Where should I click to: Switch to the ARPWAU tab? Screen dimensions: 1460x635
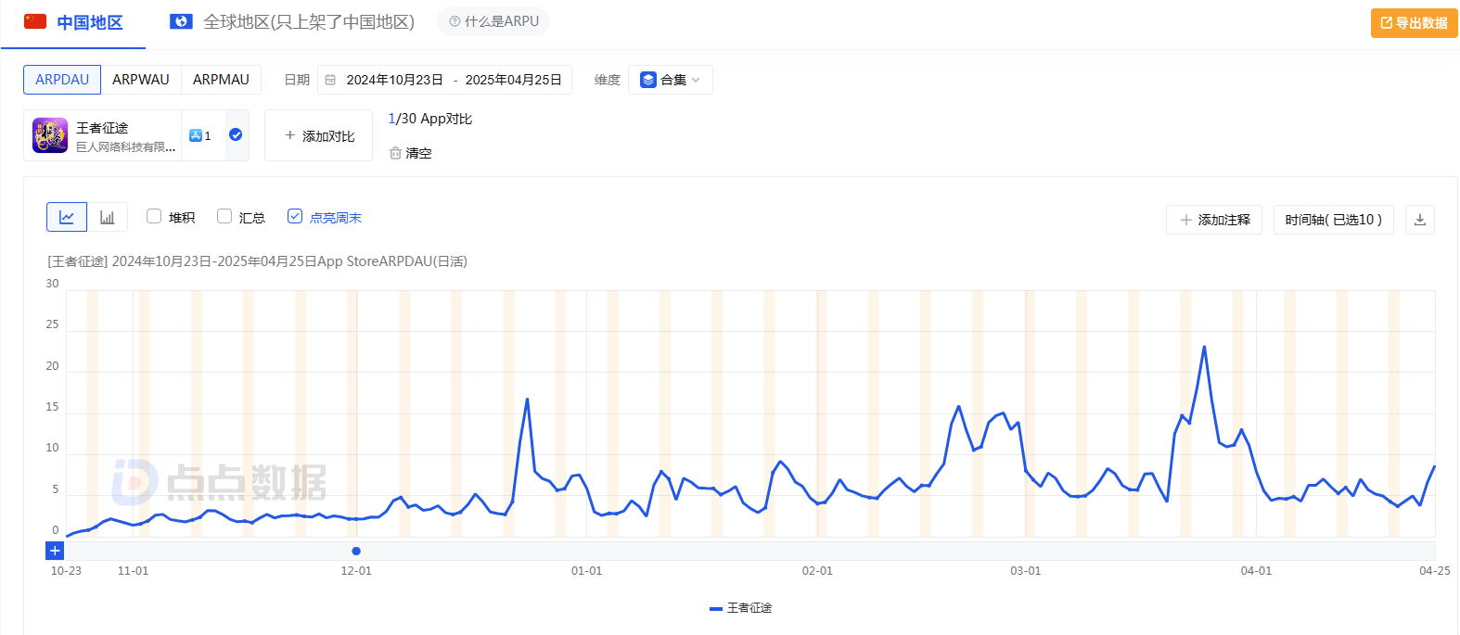pos(141,80)
